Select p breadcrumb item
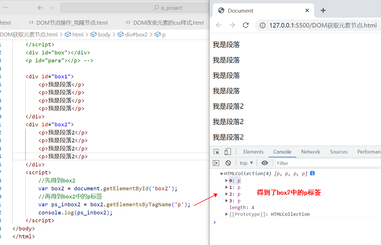381x245 pixels. (x=160, y=35)
